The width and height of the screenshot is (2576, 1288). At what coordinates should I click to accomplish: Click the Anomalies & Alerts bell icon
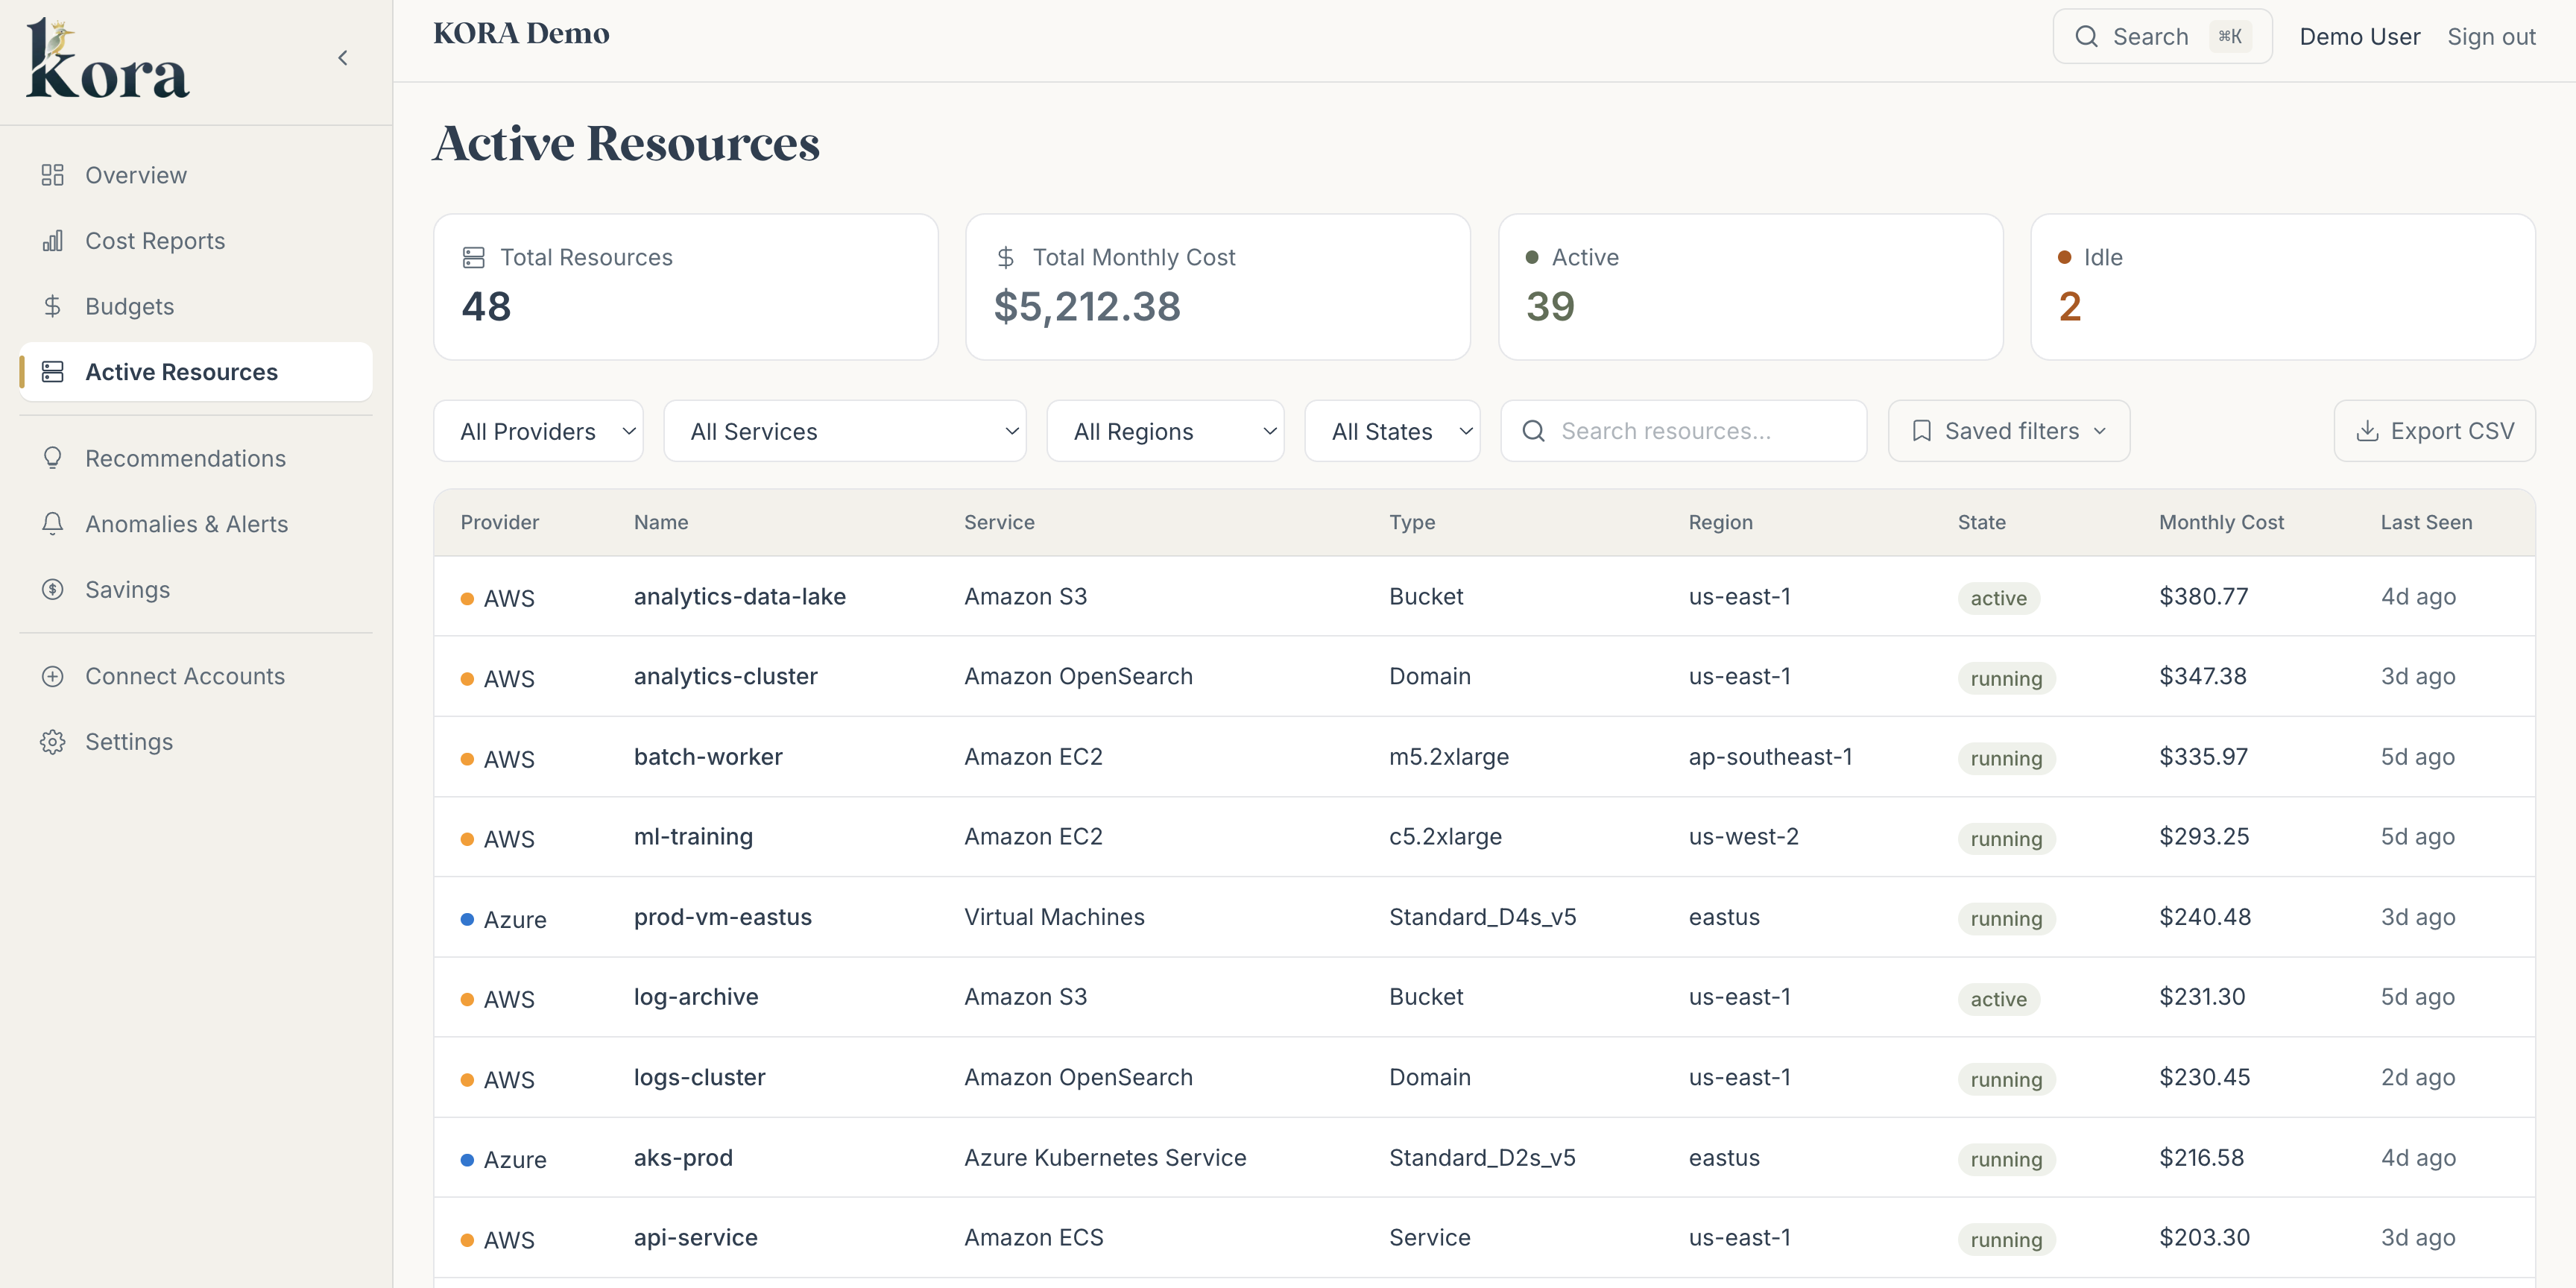53,524
